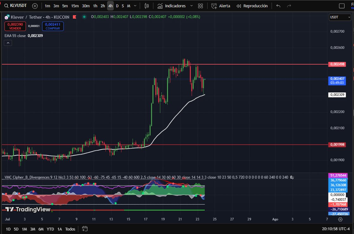This screenshot has height=234, width=354.
Task: Click the green market status dot
Action: point(84,17)
